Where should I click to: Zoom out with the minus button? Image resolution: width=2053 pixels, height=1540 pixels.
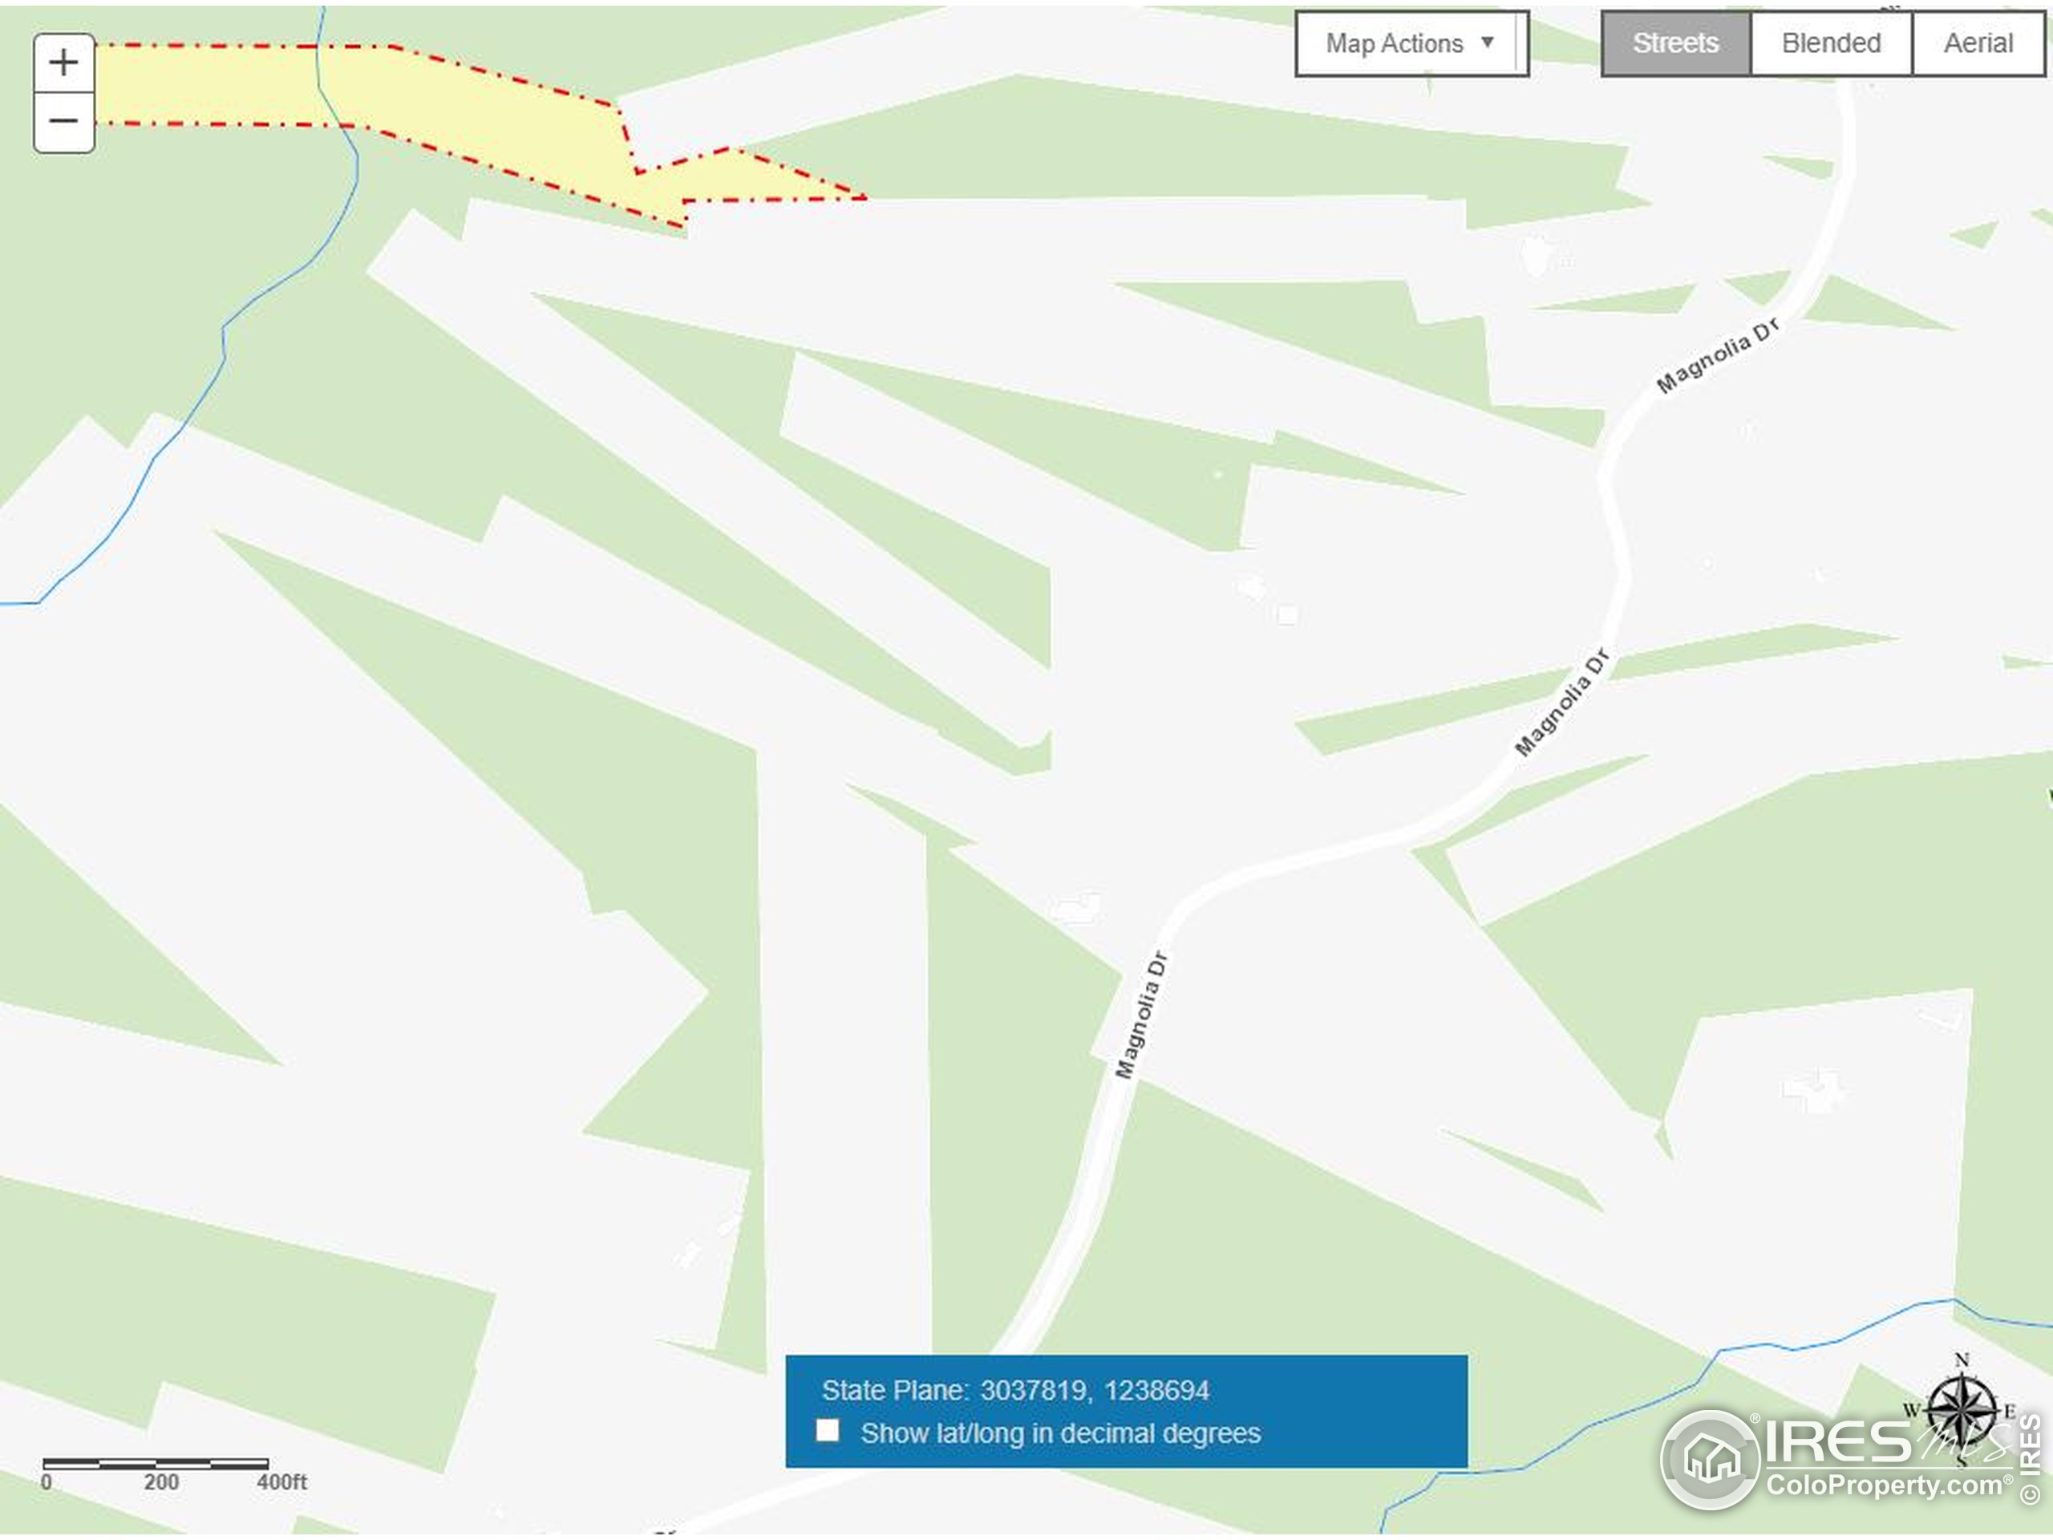click(x=63, y=122)
